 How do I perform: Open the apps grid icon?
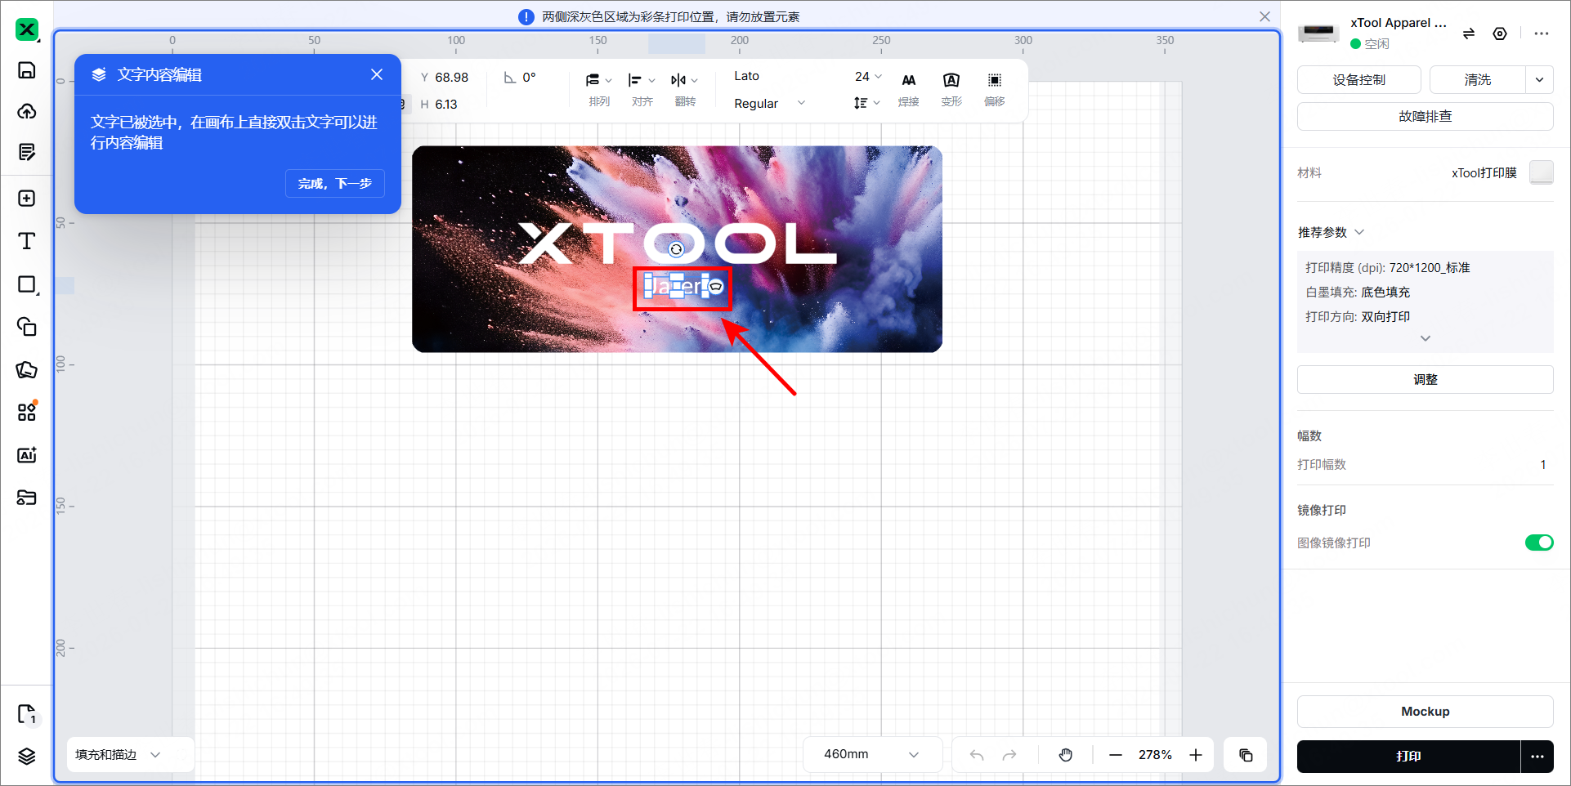(x=27, y=411)
